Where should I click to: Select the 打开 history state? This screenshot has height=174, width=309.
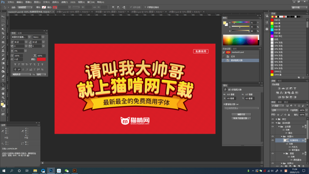241,56
